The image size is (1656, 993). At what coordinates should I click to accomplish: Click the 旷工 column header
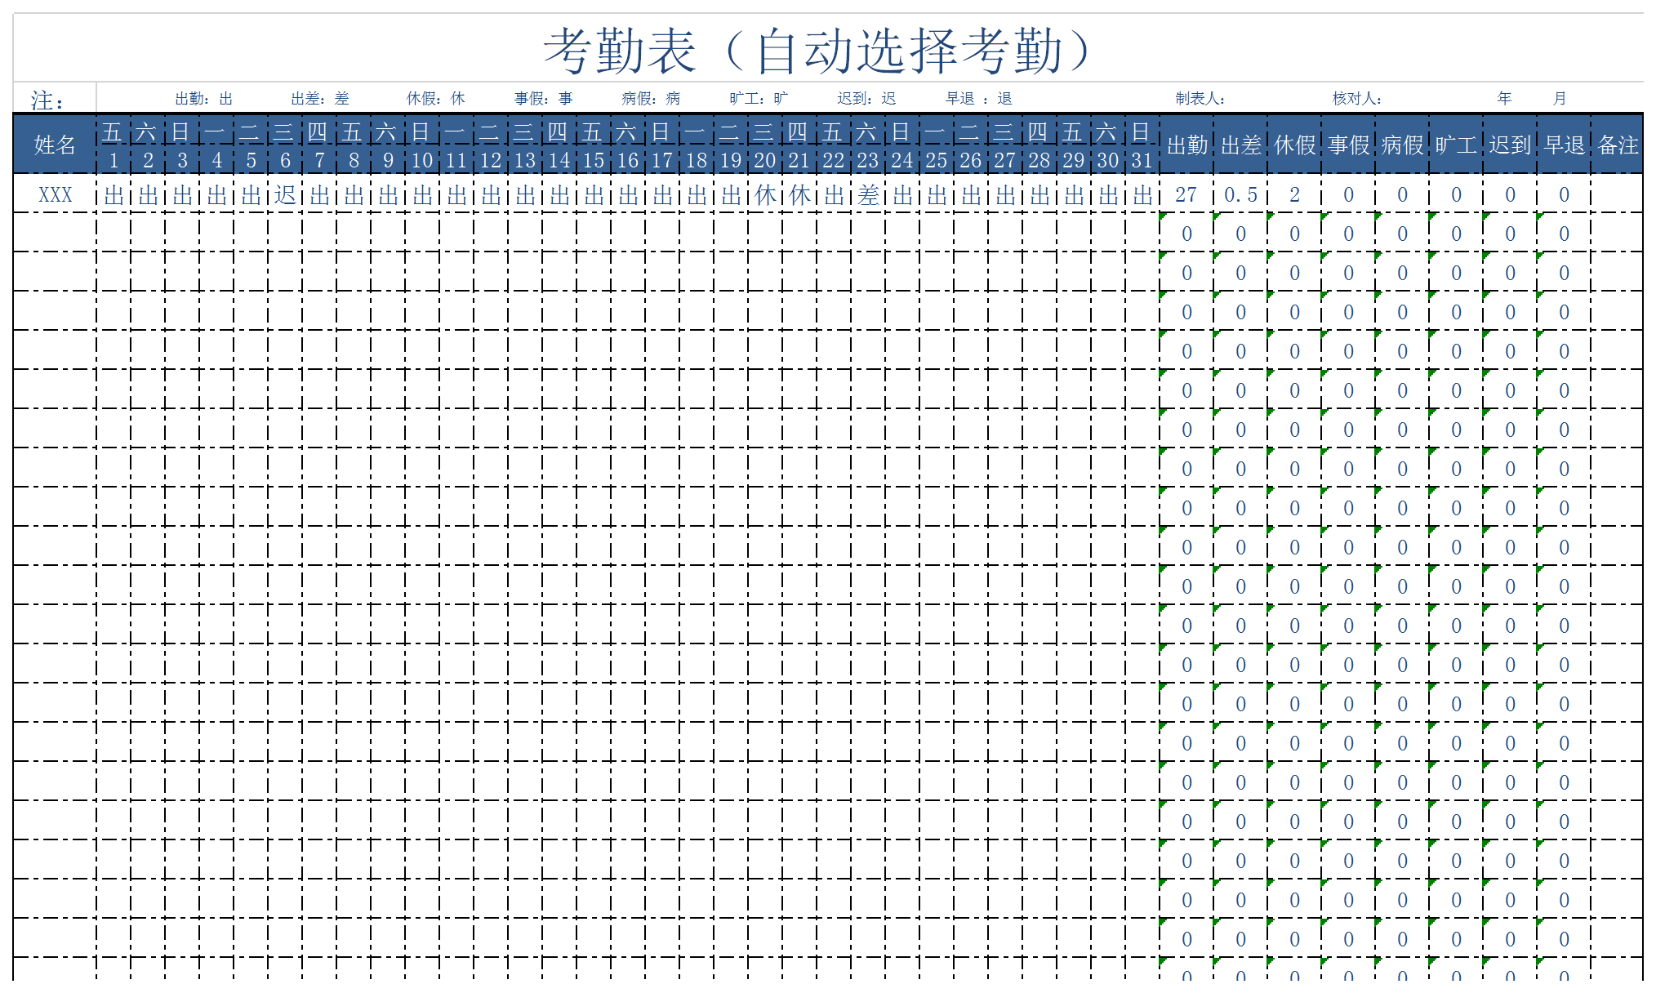point(1456,145)
